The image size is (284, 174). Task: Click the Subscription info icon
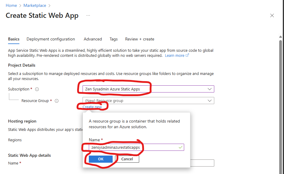[x=37, y=89]
